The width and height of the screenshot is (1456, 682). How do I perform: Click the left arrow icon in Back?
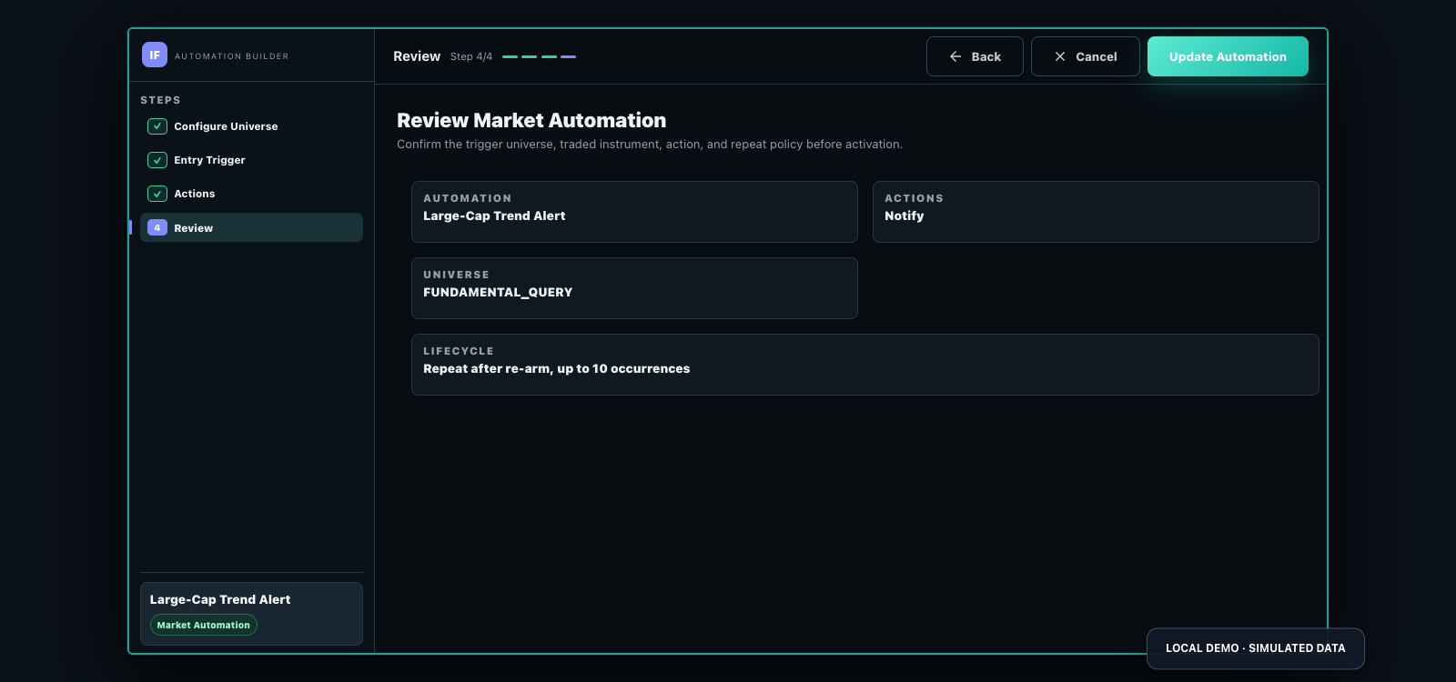tap(955, 56)
